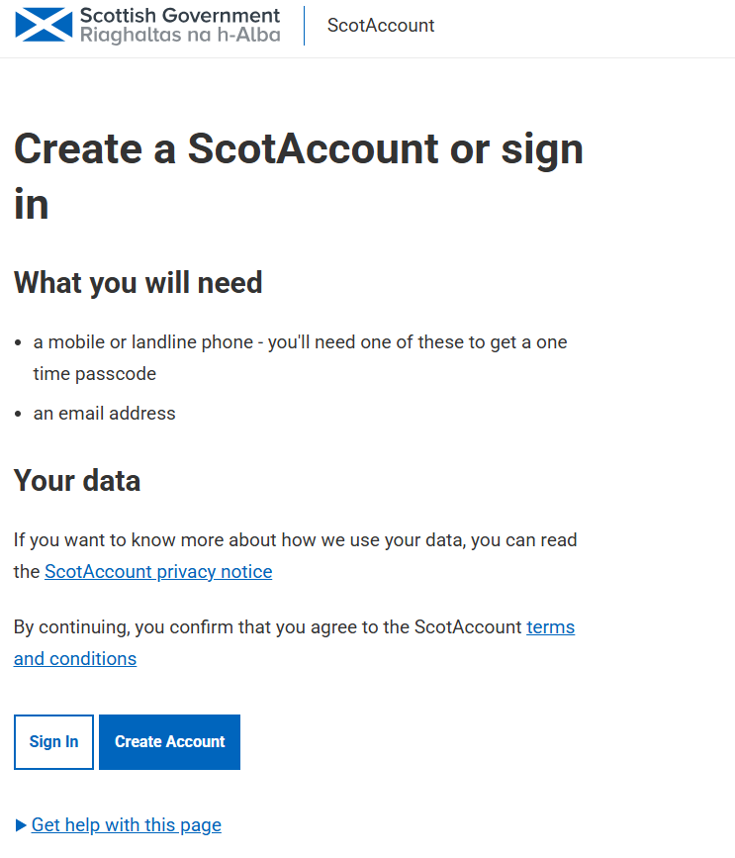Click the bullet marker before 'an email address'
The image size is (735, 858).
pyautogui.click(x=18, y=414)
